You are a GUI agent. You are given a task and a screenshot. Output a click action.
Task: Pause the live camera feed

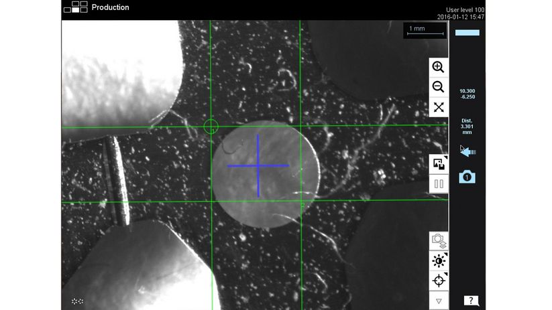439,183
